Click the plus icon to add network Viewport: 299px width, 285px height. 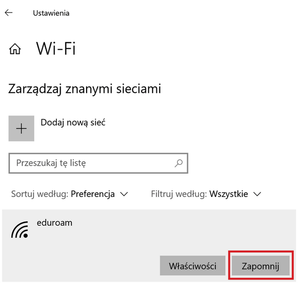tap(22, 129)
